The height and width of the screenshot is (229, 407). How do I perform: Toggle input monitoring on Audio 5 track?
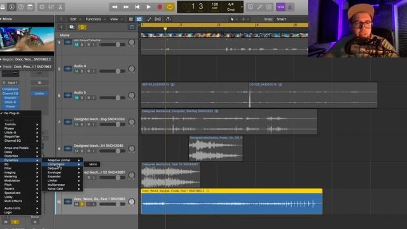tap(93, 97)
